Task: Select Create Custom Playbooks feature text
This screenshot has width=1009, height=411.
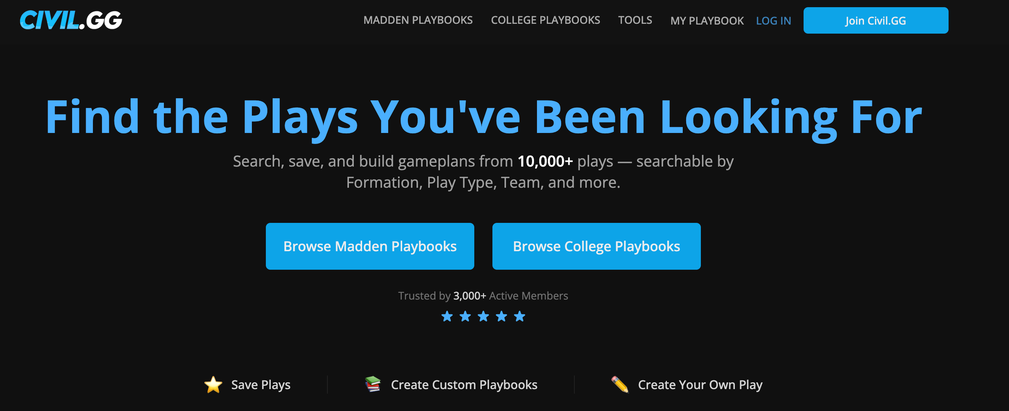Action: tap(464, 385)
